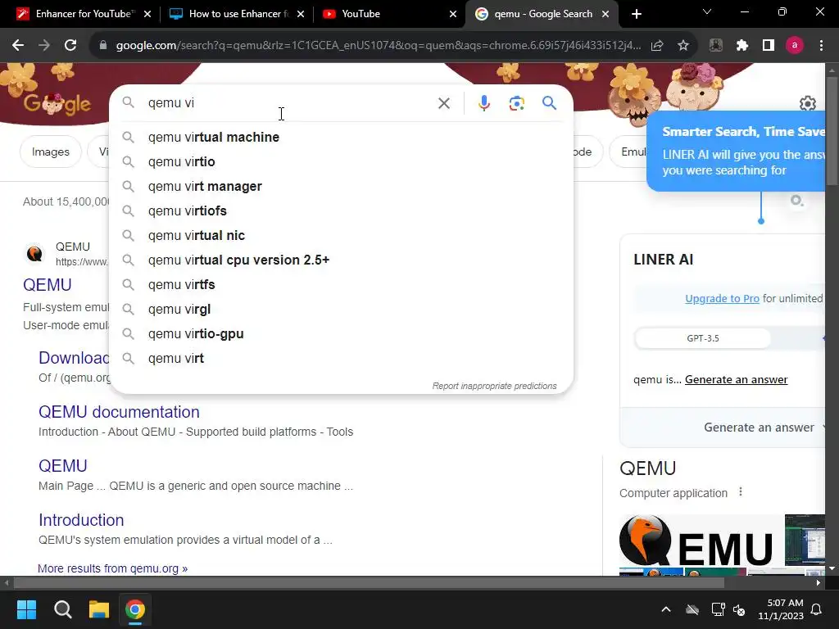This screenshot has width=839, height=629.
Task: Select suggestion 'qemu virt manager'
Action: (342, 186)
